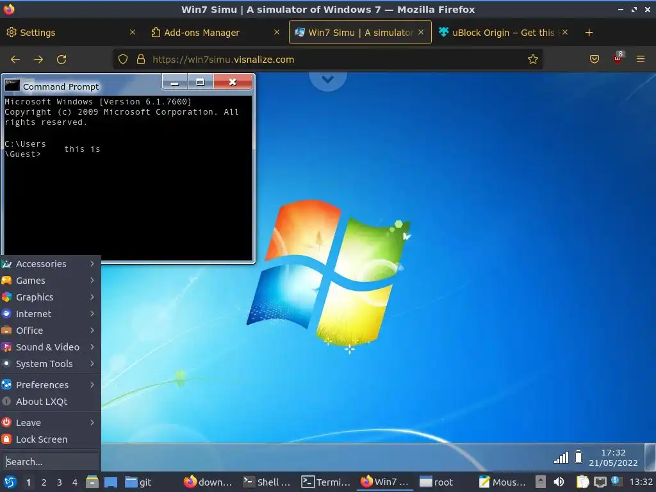
Task: Expand the System Tools submenu
Action: [x=50, y=364]
